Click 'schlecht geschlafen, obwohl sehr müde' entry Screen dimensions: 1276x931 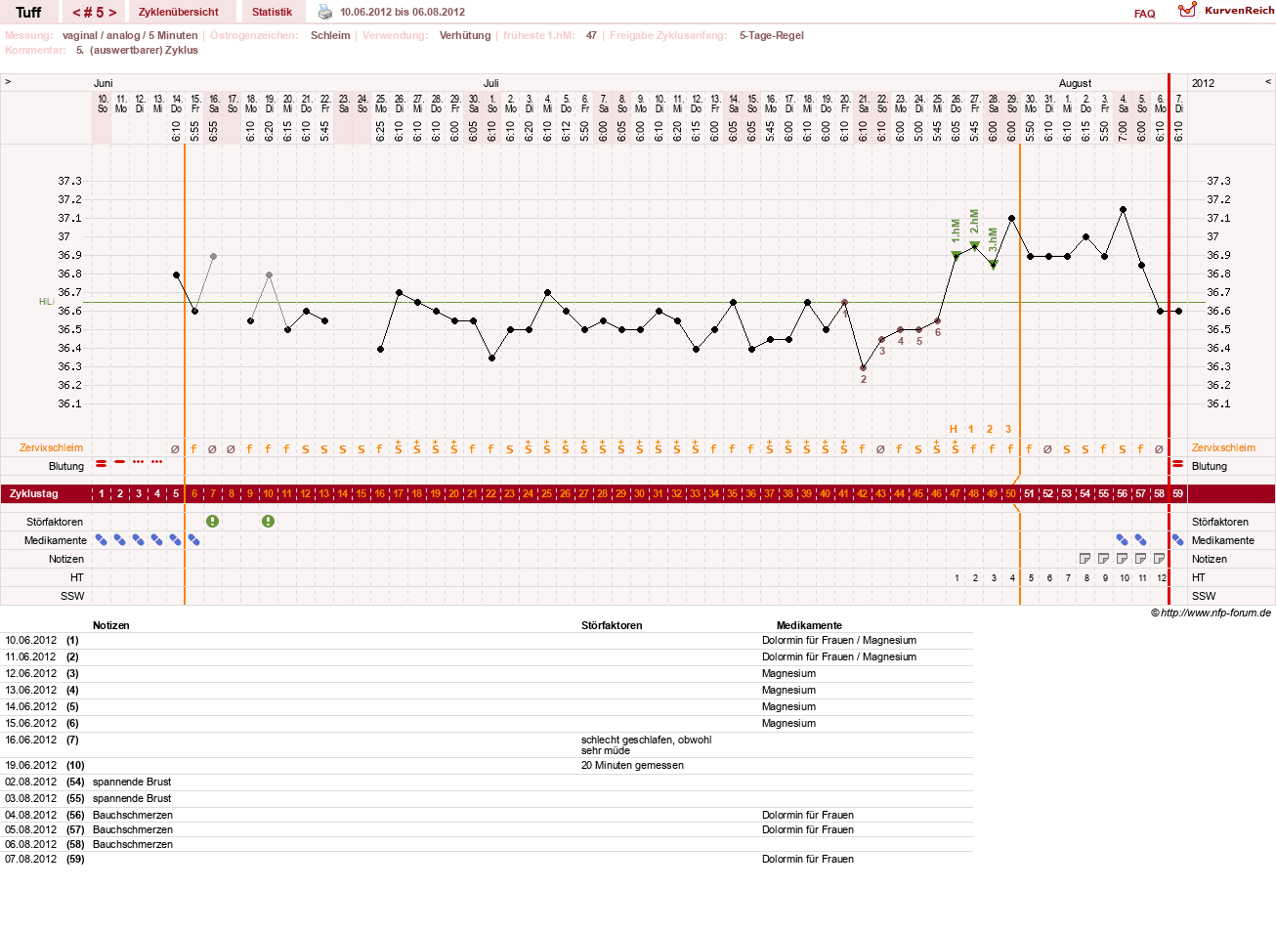point(646,745)
